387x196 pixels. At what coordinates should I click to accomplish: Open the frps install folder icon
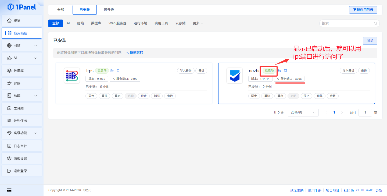tap(112, 71)
